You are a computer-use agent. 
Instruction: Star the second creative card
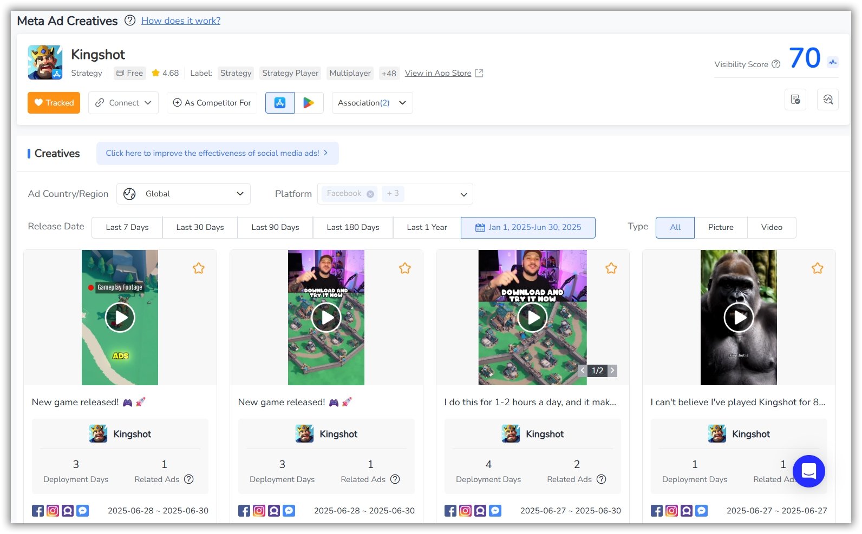point(405,268)
